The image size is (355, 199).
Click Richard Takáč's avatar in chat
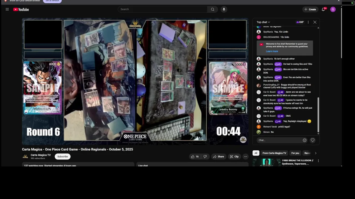click(x=259, y=127)
